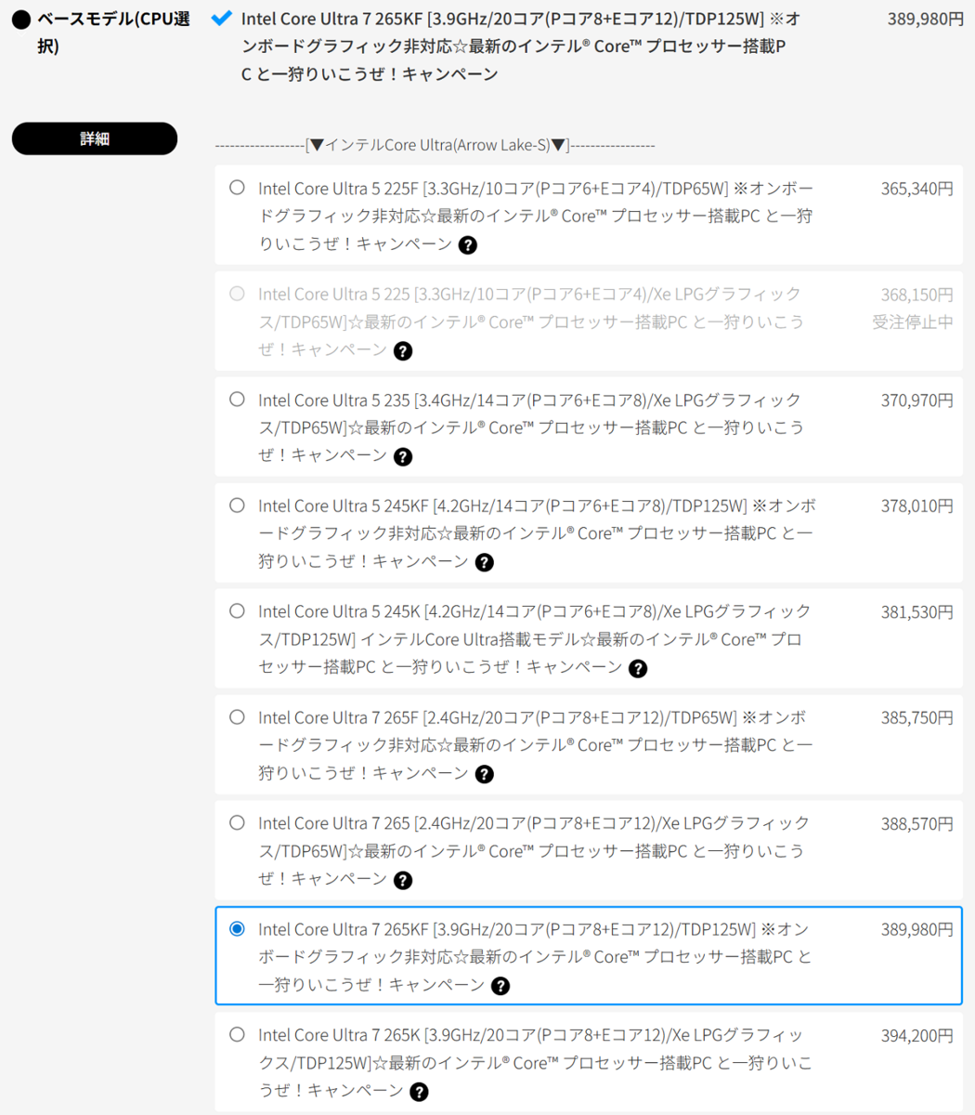
Task: Click price 365,340円
Action: tap(916, 189)
